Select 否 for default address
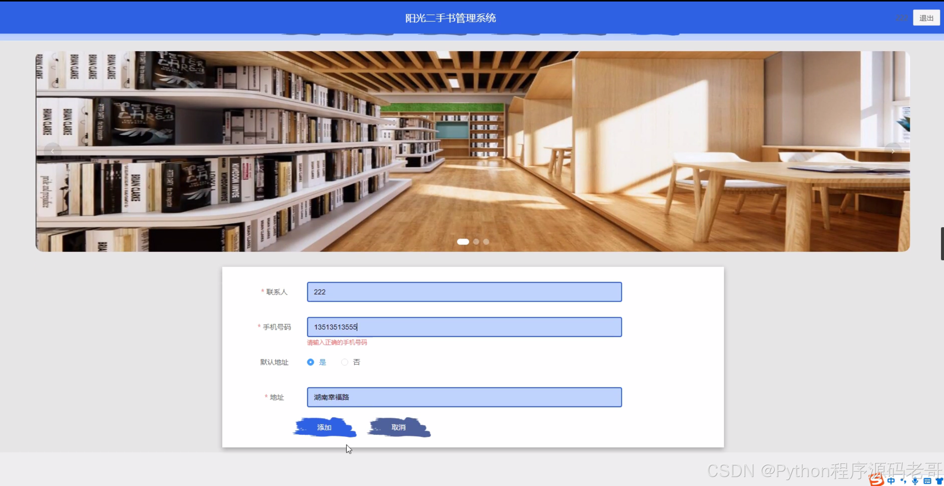Image resolution: width=944 pixels, height=486 pixels. click(344, 362)
